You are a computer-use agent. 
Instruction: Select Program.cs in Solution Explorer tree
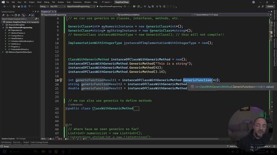pyautogui.click(x=16, y=46)
